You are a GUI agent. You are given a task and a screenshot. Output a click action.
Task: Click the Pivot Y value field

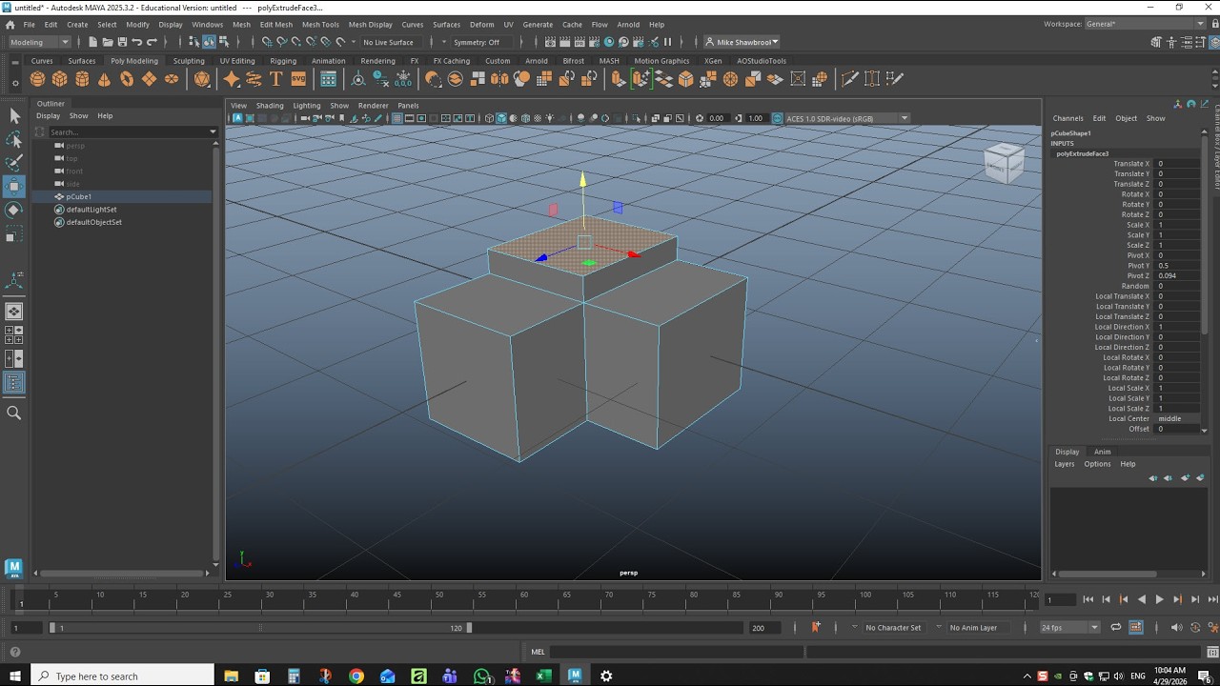click(1177, 266)
